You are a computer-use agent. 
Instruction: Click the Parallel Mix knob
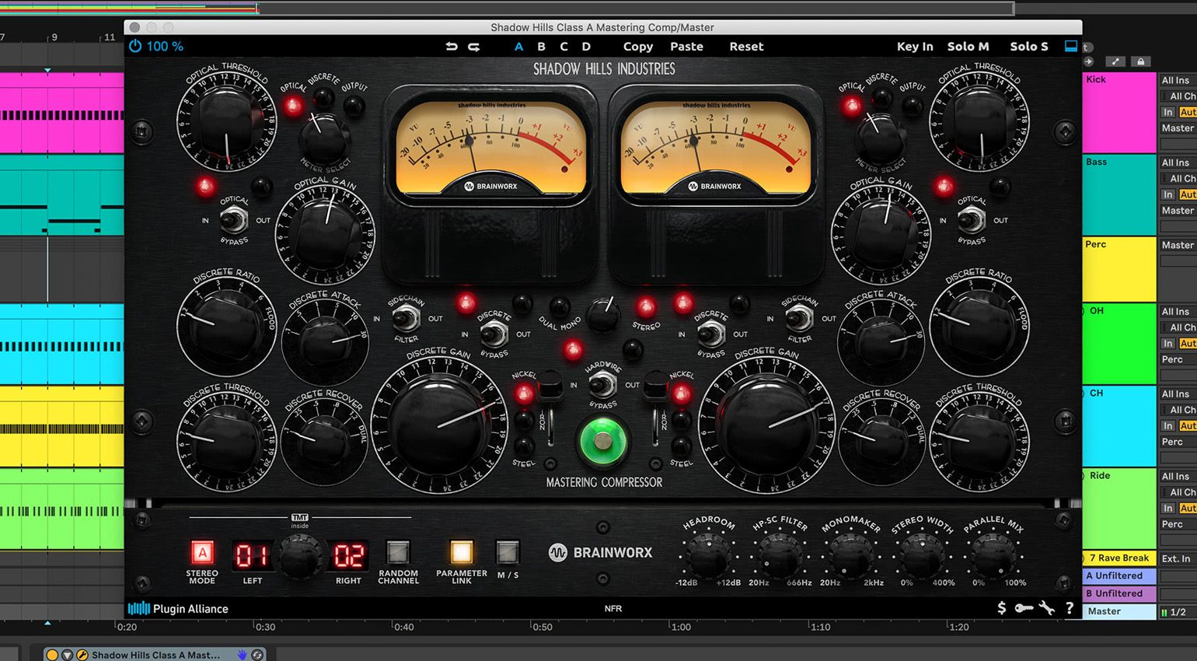click(x=993, y=555)
